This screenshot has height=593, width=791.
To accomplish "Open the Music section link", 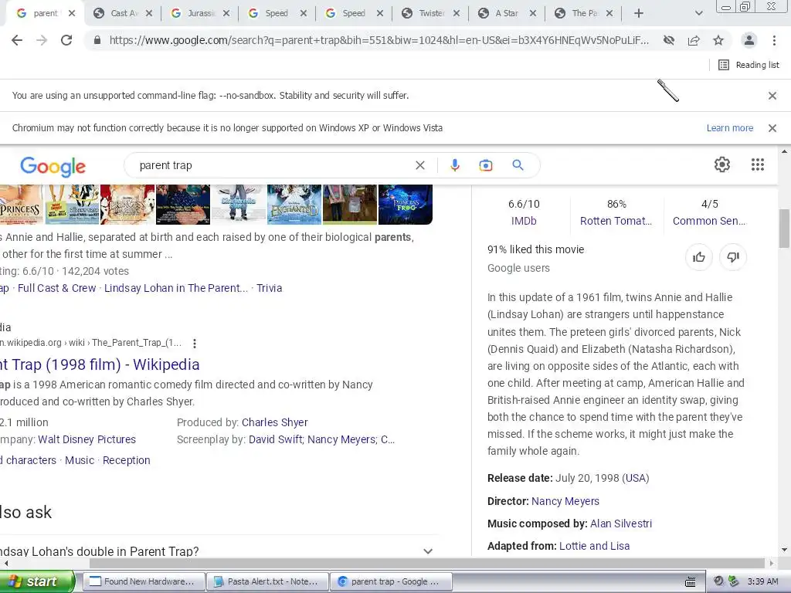I will 80,460.
